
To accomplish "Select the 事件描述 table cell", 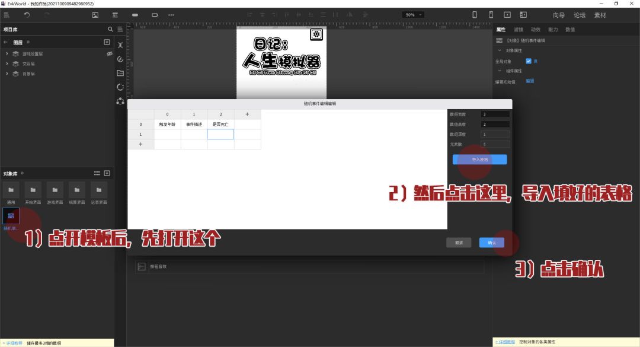I will 194,124.
